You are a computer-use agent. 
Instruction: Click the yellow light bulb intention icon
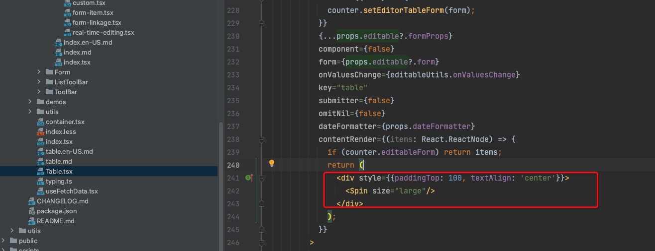[272, 163]
